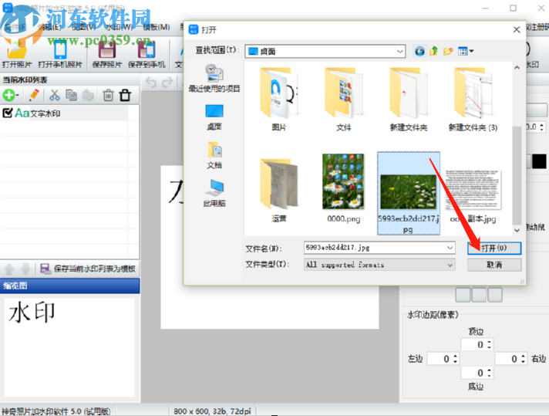Image resolution: width=549 pixels, height=416 pixels.
Task: Click the black clear-all trash icon
Action: pos(125,95)
